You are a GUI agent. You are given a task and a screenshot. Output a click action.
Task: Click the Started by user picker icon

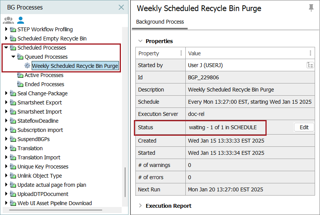tap(310, 65)
